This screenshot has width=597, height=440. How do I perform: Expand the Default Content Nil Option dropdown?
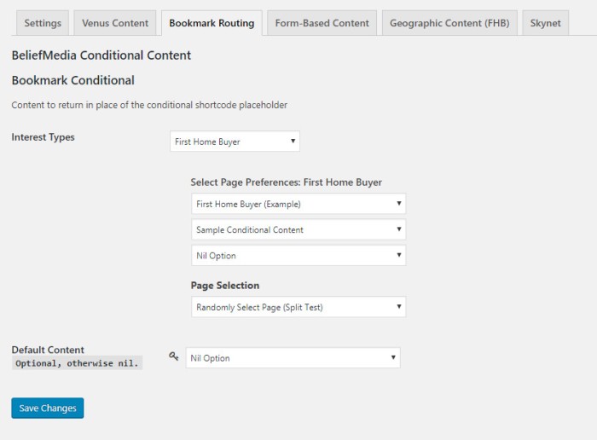point(293,358)
